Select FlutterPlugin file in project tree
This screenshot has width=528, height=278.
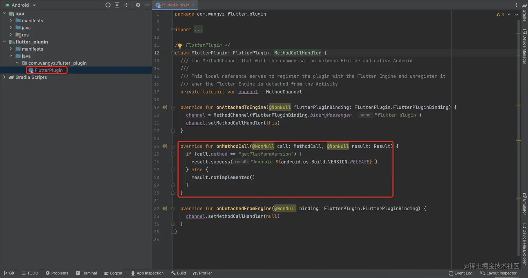(x=49, y=70)
